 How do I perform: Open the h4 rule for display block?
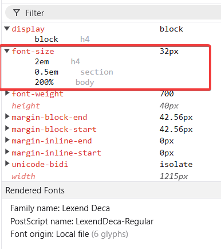85,39
